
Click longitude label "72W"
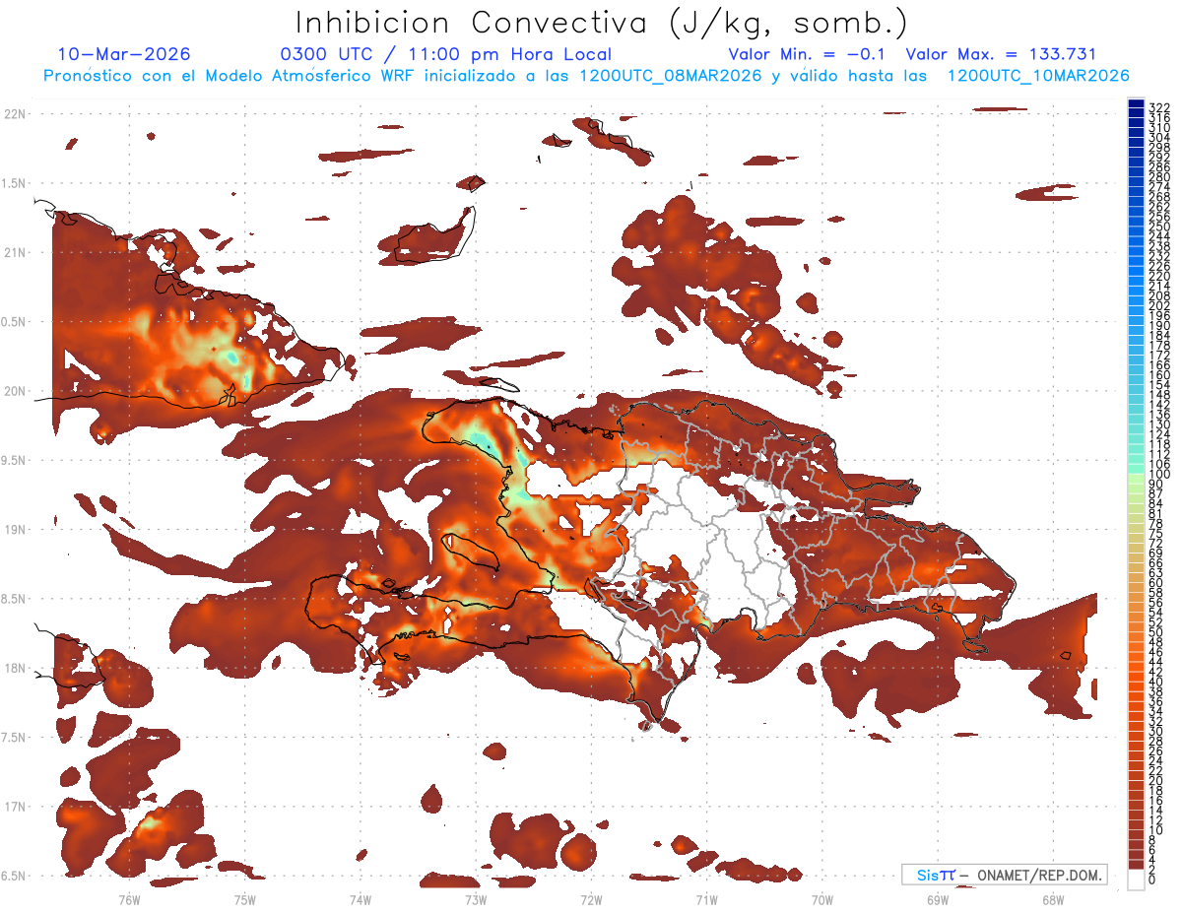pos(591,899)
